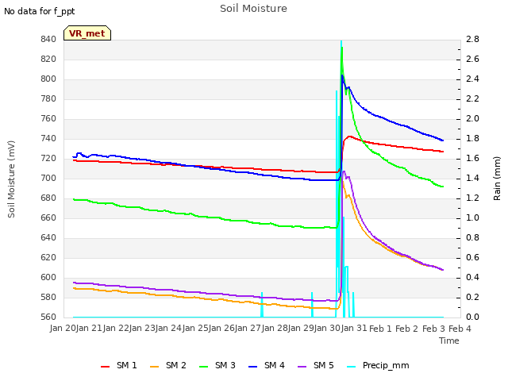
Task: Click the 840 left-axis tick label
Action: (x=48, y=40)
